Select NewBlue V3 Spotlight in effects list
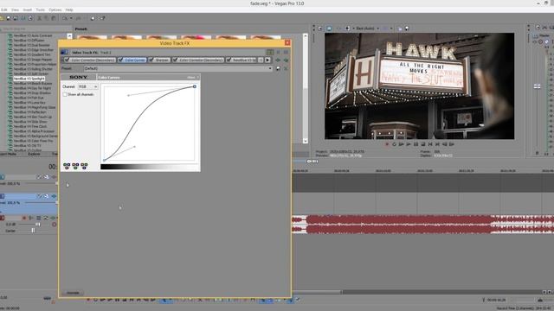This screenshot has width=554, height=311. click(29, 79)
